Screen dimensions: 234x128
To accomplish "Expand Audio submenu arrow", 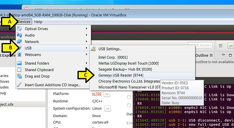I will (87, 35).
